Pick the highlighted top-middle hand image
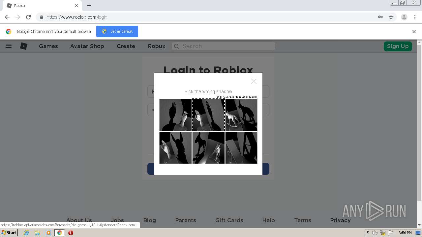Screen dimensions: 422x237 208,115
